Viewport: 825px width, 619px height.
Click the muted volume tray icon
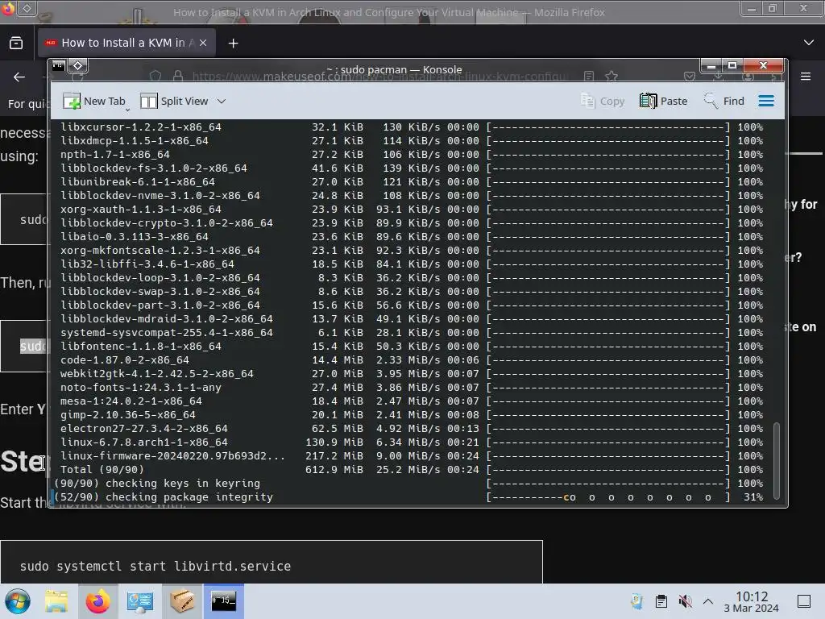[685, 601]
